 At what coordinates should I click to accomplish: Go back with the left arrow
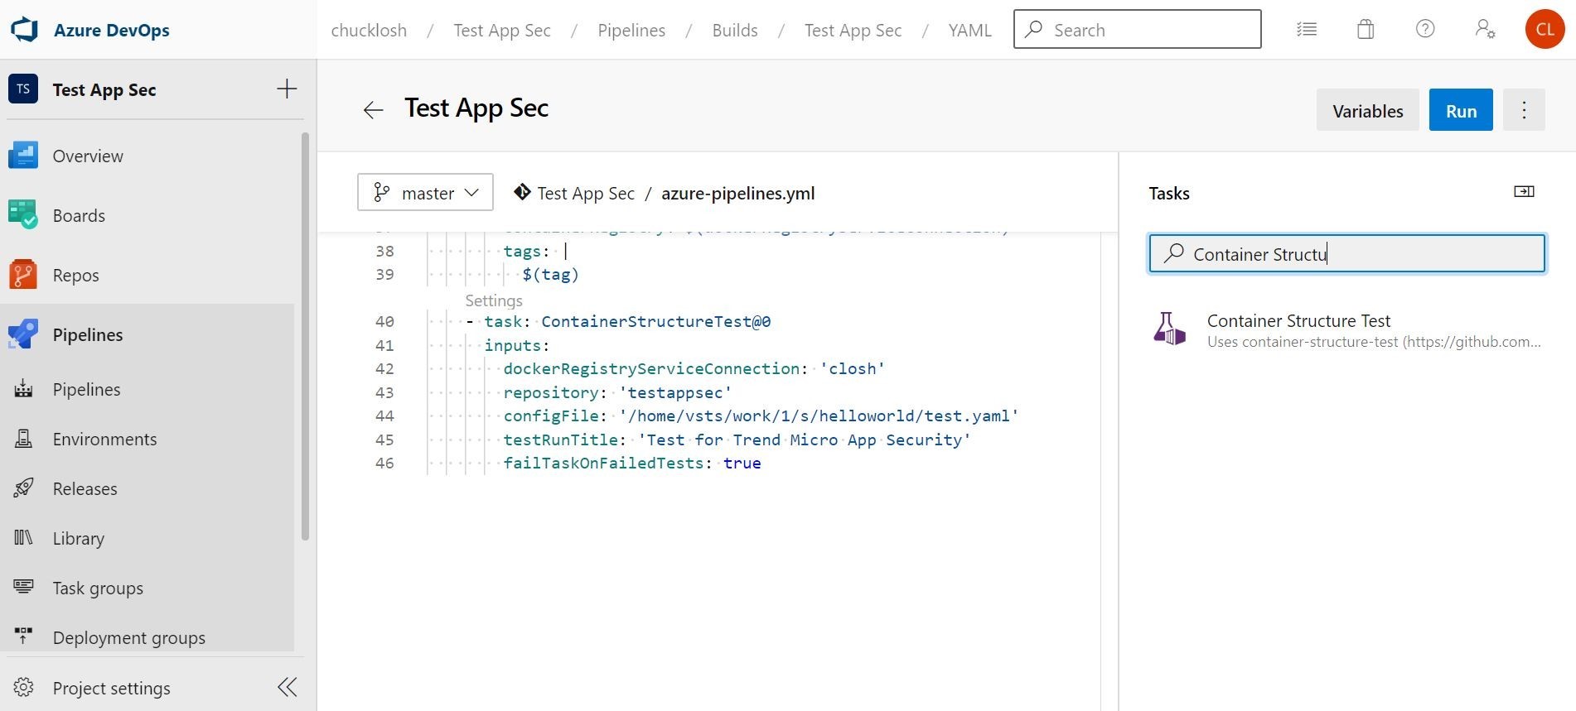[373, 110]
